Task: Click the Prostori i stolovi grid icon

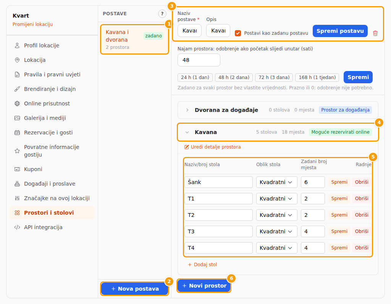Action: (x=17, y=213)
